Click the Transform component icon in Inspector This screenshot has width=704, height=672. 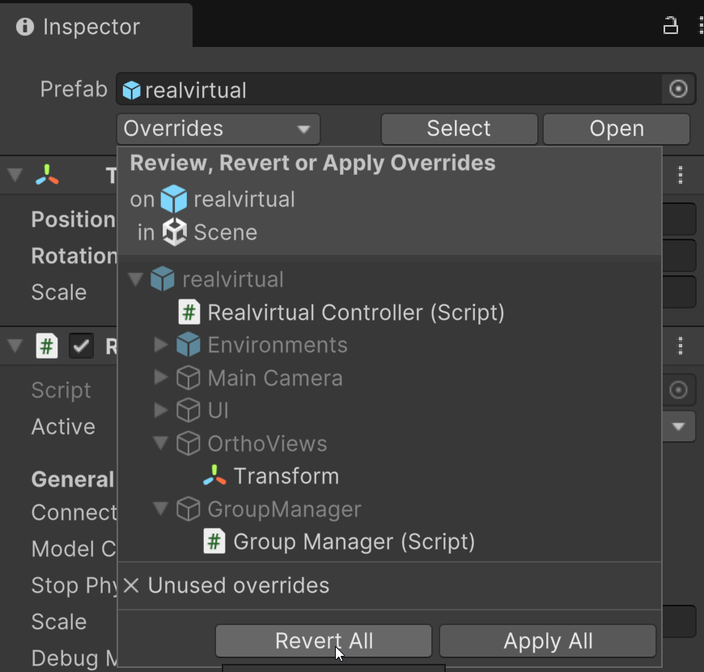(x=47, y=175)
